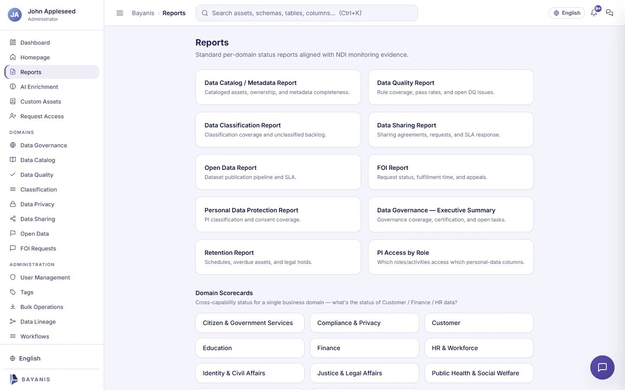
Task: Click the Data Quality checkmark icon
Action: pyautogui.click(x=13, y=175)
